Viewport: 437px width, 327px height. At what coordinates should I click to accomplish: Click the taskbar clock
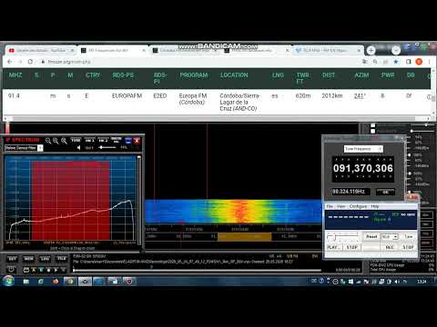[422, 282]
